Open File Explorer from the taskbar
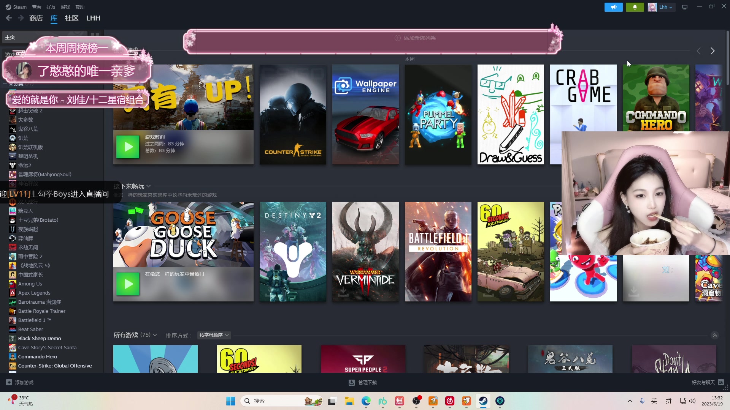The image size is (730, 410). (349, 401)
